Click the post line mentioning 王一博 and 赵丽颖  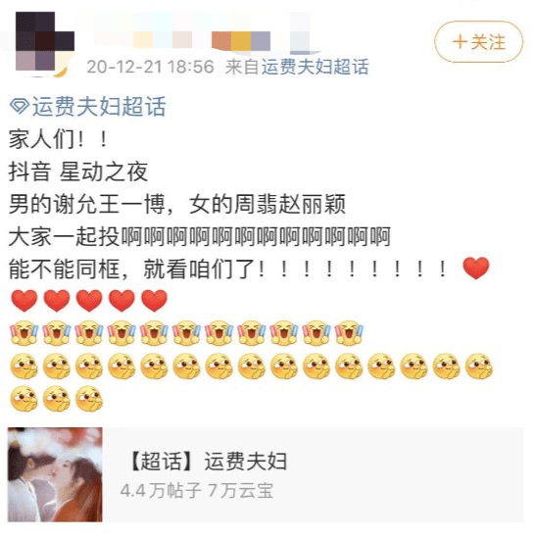coord(177,204)
